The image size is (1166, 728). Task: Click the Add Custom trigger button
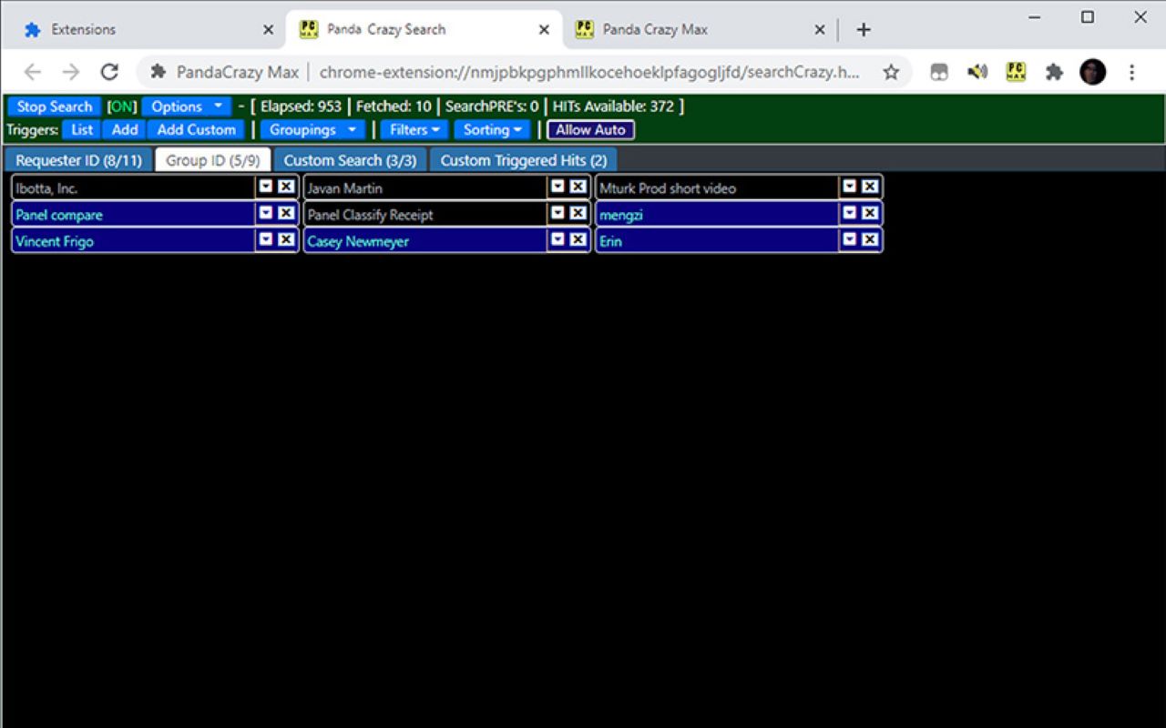pyautogui.click(x=196, y=129)
